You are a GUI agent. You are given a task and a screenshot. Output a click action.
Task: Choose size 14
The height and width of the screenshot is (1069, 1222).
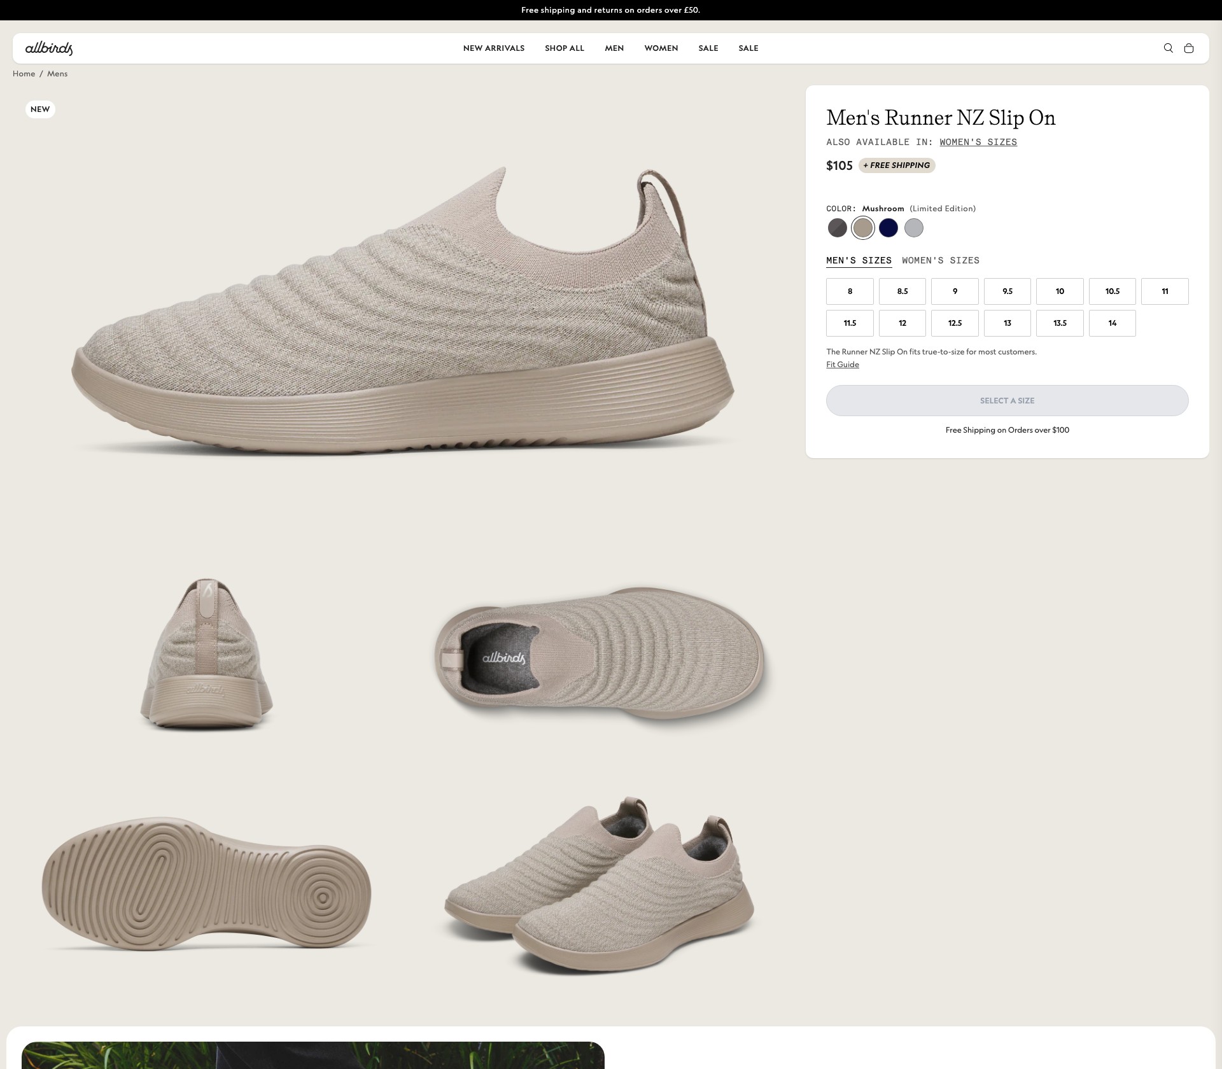tap(1113, 323)
